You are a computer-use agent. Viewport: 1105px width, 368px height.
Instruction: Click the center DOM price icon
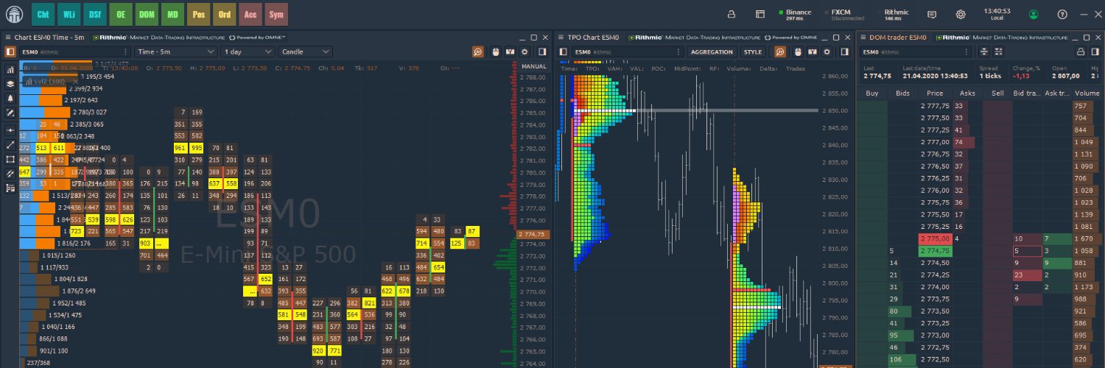tap(984, 52)
